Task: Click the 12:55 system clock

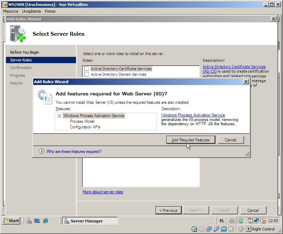Action: 273,221
